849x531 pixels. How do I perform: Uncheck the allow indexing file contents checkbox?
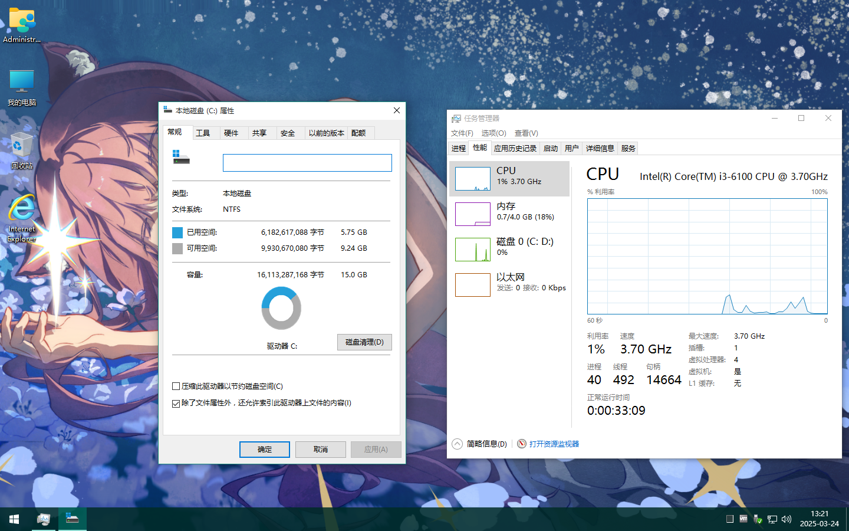(176, 404)
